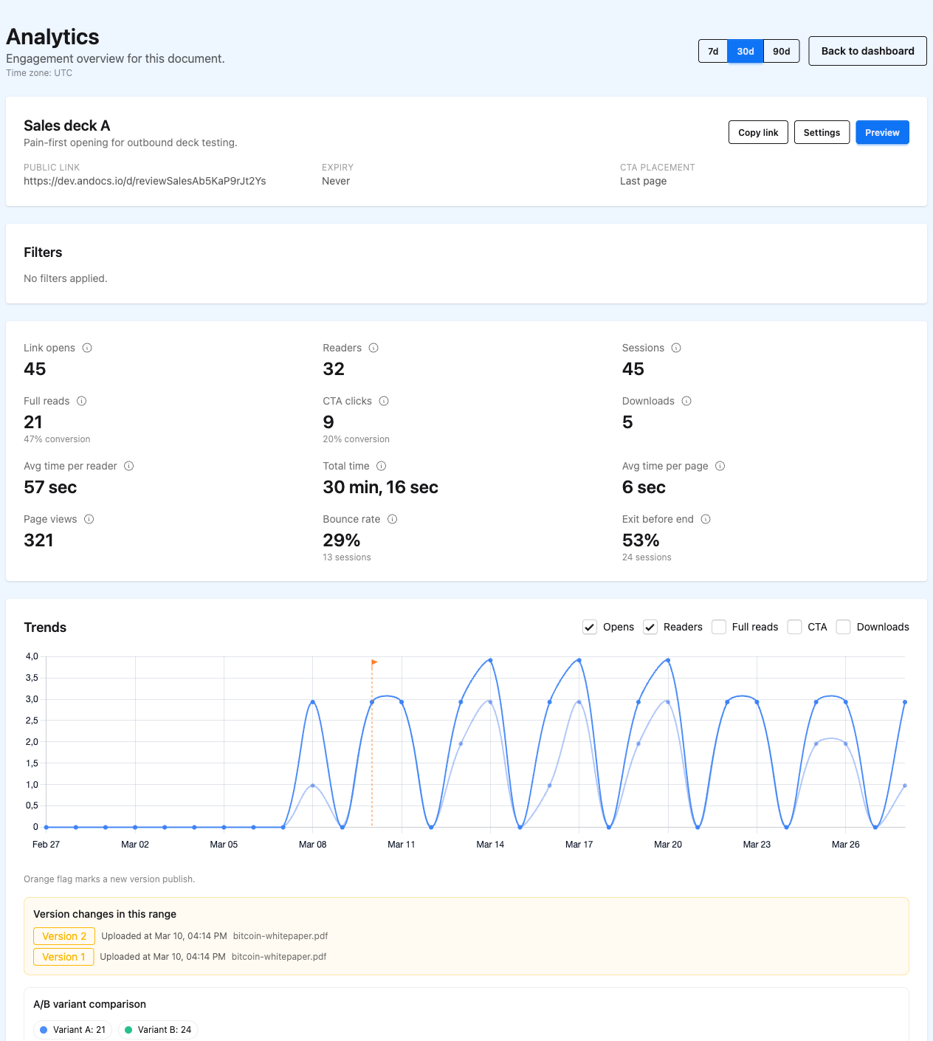
Task: Click the Total time info icon
Action: pyautogui.click(x=381, y=466)
